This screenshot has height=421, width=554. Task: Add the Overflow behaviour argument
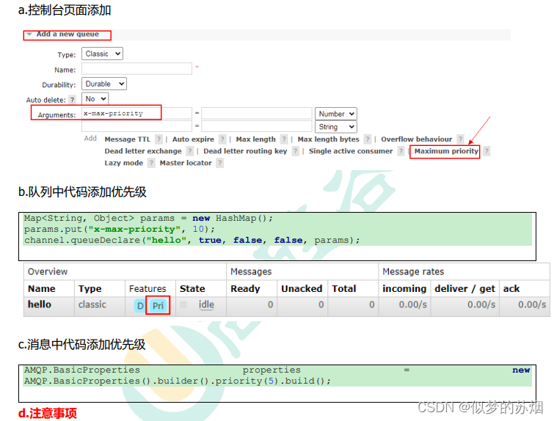point(417,139)
